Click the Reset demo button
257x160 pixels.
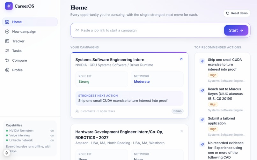237,13
